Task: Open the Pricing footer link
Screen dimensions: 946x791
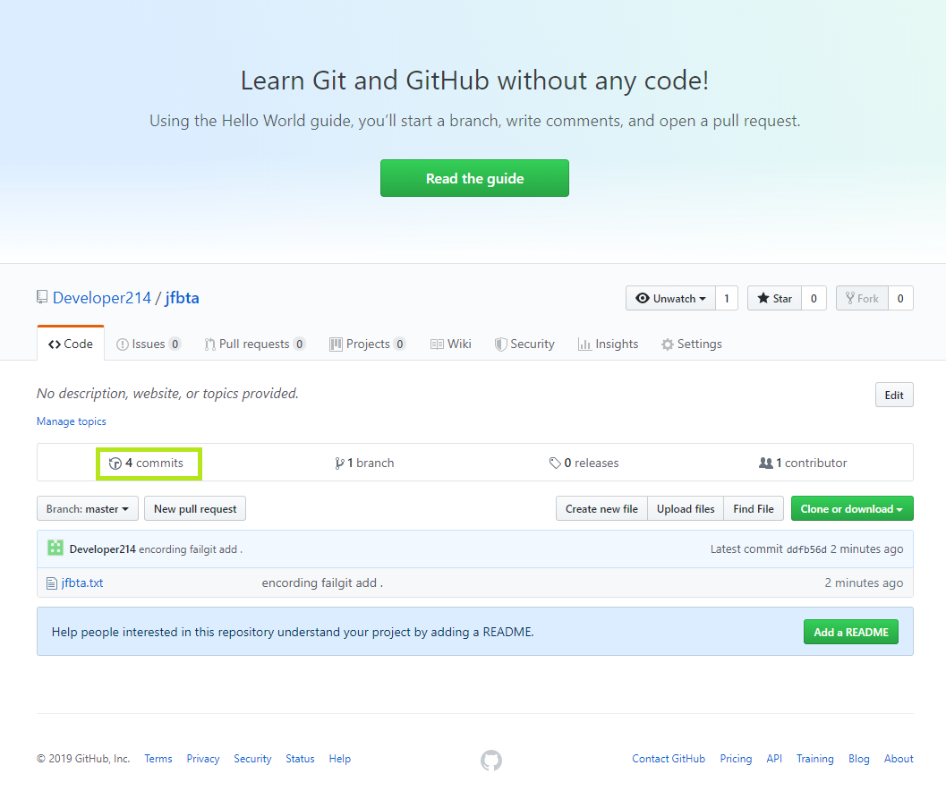Action: [x=736, y=759]
